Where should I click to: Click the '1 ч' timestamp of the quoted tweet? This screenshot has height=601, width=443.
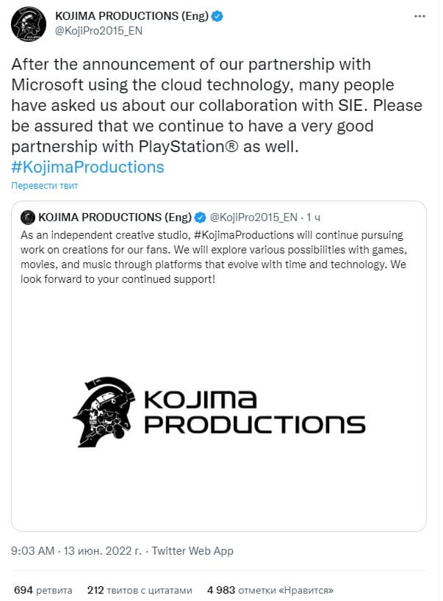click(x=314, y=217)
